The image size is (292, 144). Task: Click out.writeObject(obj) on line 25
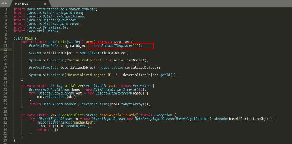pos(57,97)
